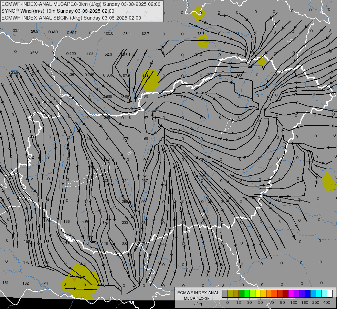Click the gray legend swatch below zero
The image size is (337, 309).
[x=225, y=294]
